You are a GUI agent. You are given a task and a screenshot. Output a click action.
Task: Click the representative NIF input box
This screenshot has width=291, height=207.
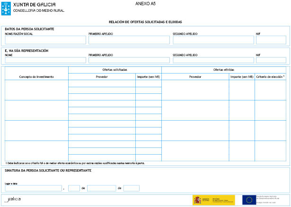point(271,60)
